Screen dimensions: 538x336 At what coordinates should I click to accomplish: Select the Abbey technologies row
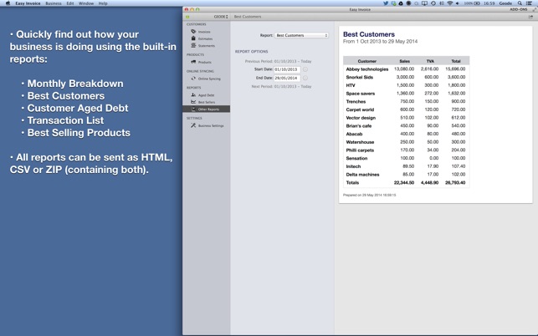click(x=407, y=69)
